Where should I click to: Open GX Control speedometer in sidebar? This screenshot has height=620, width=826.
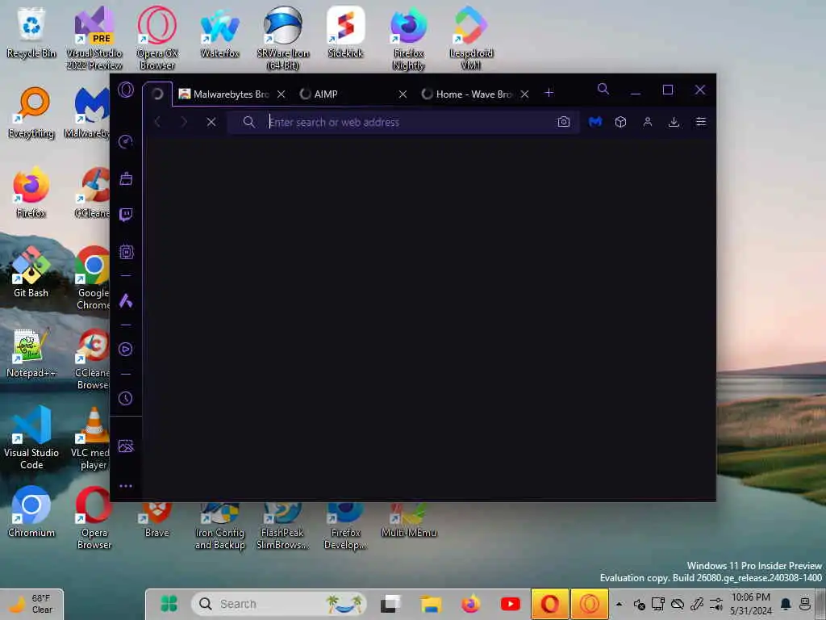coord(126,141)
